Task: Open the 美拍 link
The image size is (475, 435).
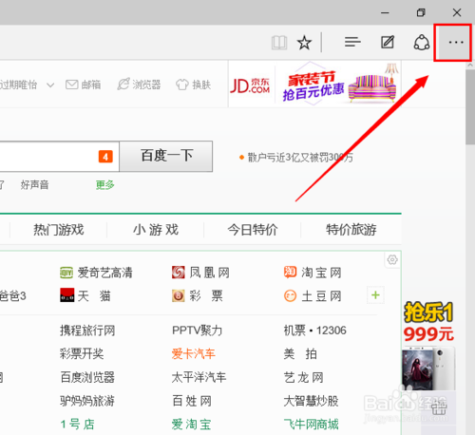Action: 300,353
